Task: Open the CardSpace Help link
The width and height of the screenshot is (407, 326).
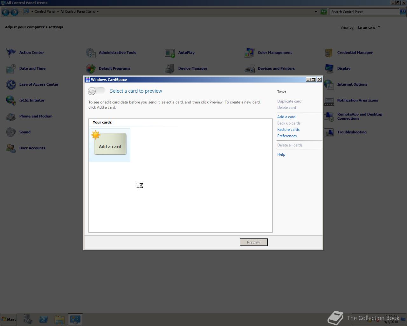Action: click(x=281, y=154)
